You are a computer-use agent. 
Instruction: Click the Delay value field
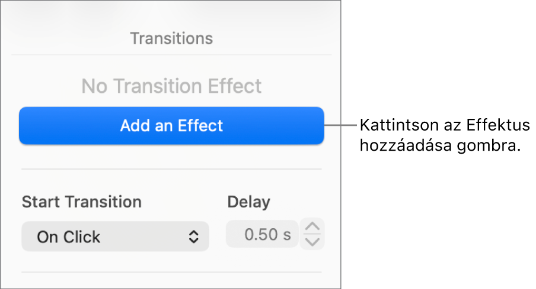tap(262, 235)
